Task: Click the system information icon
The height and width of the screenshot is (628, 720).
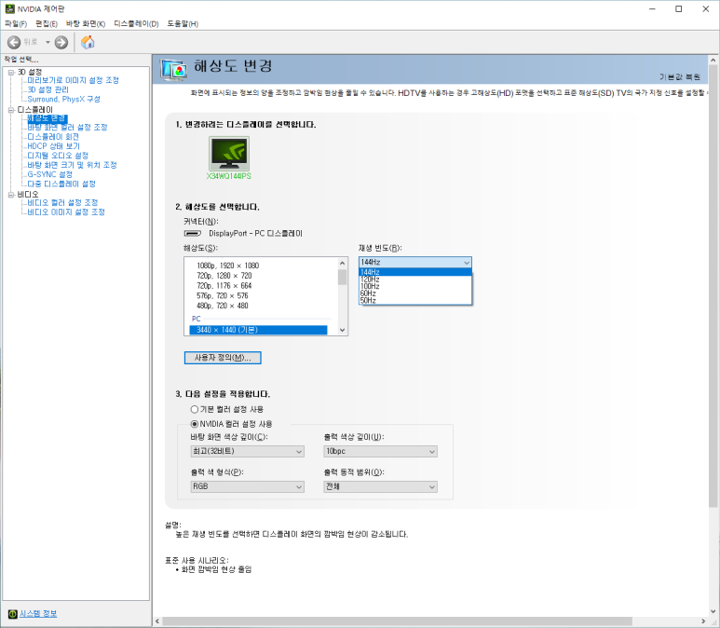Action: click(x=12, y=614)
